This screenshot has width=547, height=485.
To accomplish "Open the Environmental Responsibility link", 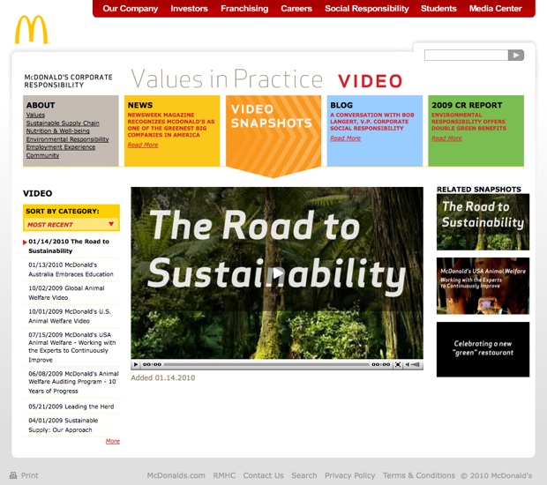I will pos(68,139).
